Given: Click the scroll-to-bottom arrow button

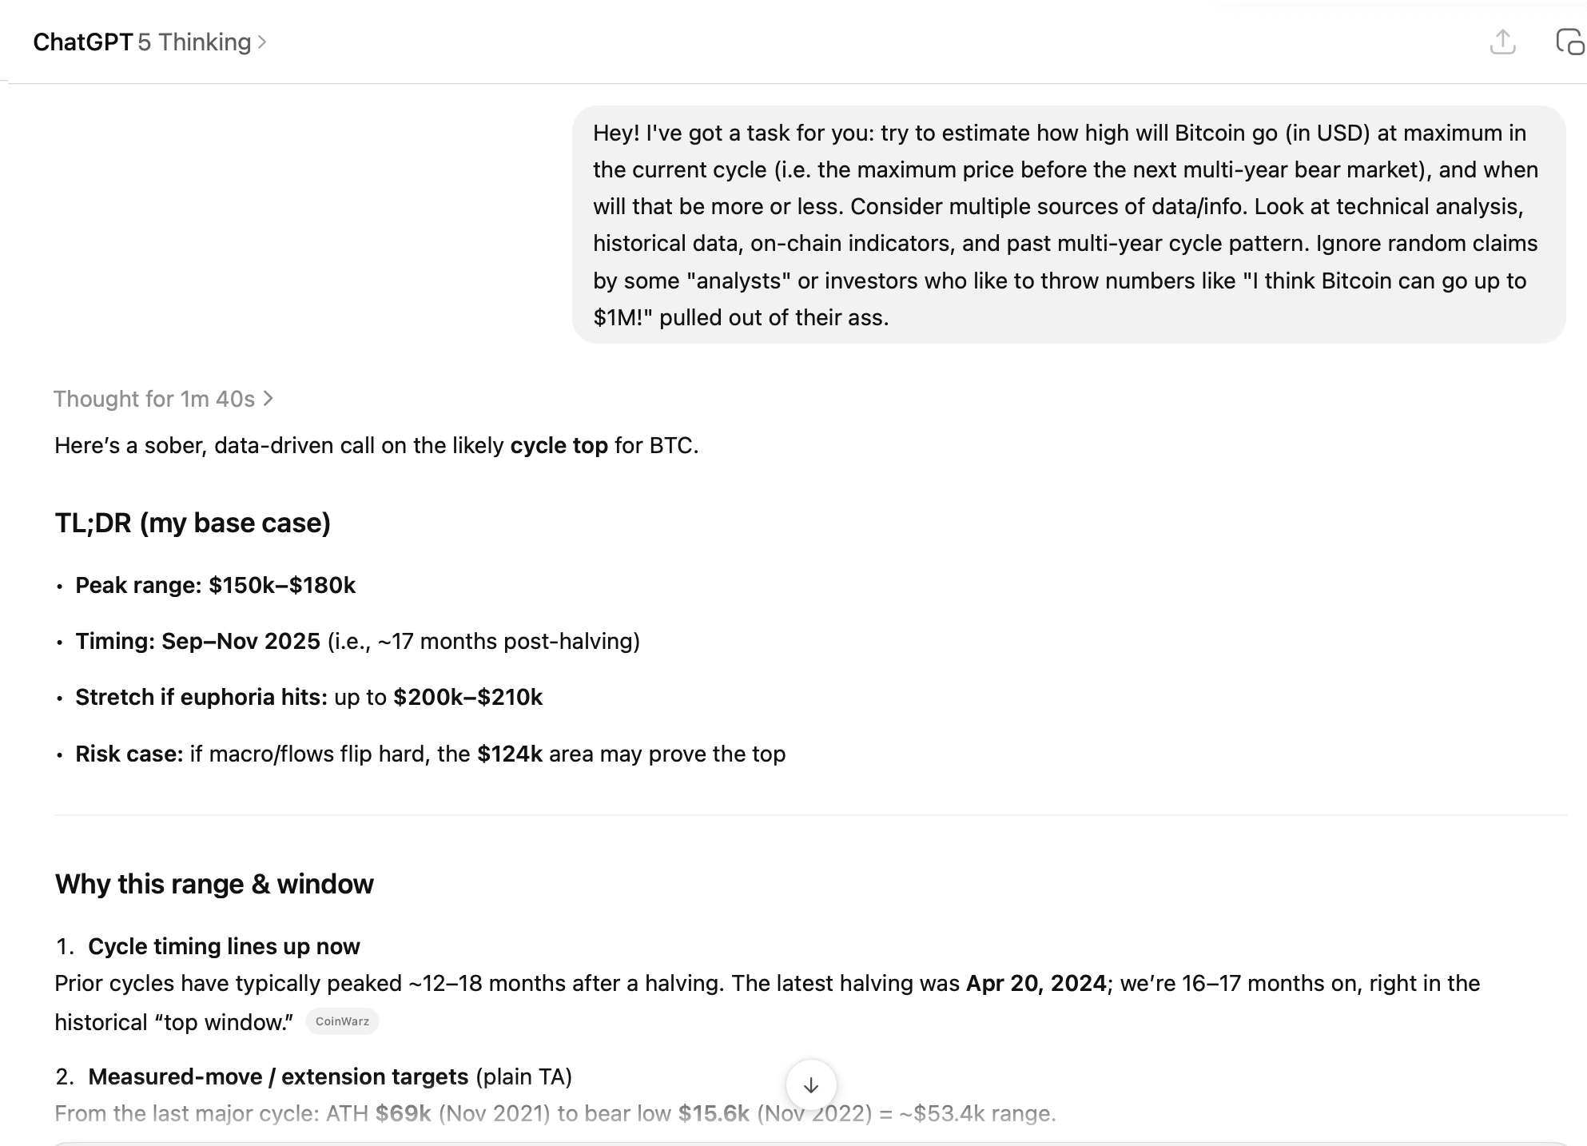Looking at the screenshot, I should [x=811, y=1085].
